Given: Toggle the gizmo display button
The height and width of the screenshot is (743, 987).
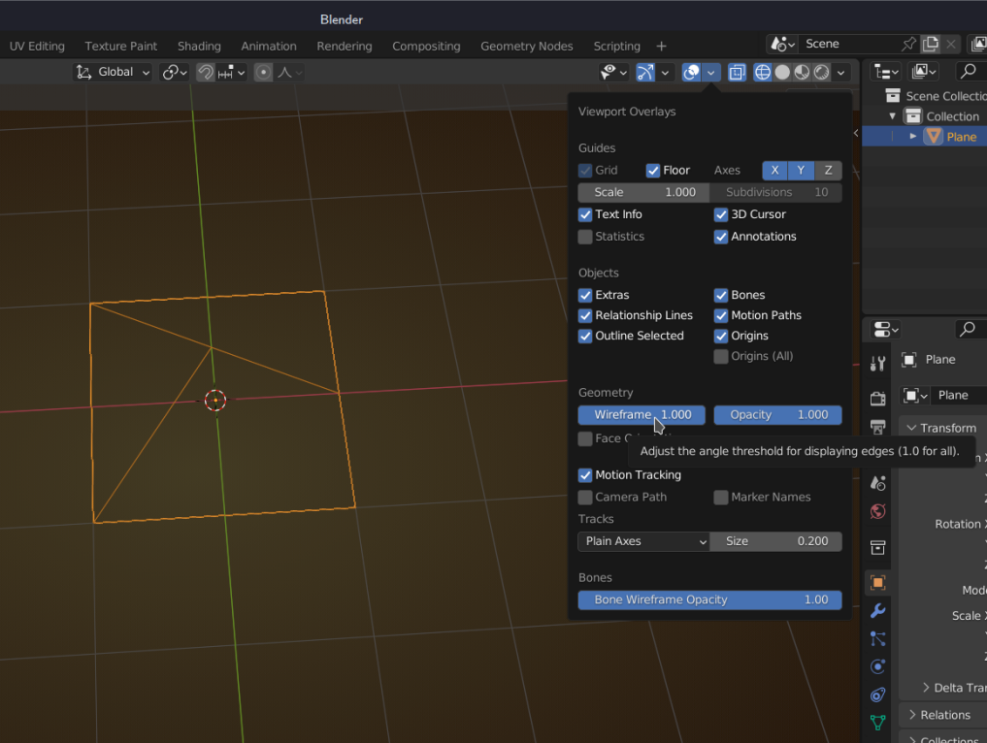Looking at the screenshot, I should [x=645, y=72].
